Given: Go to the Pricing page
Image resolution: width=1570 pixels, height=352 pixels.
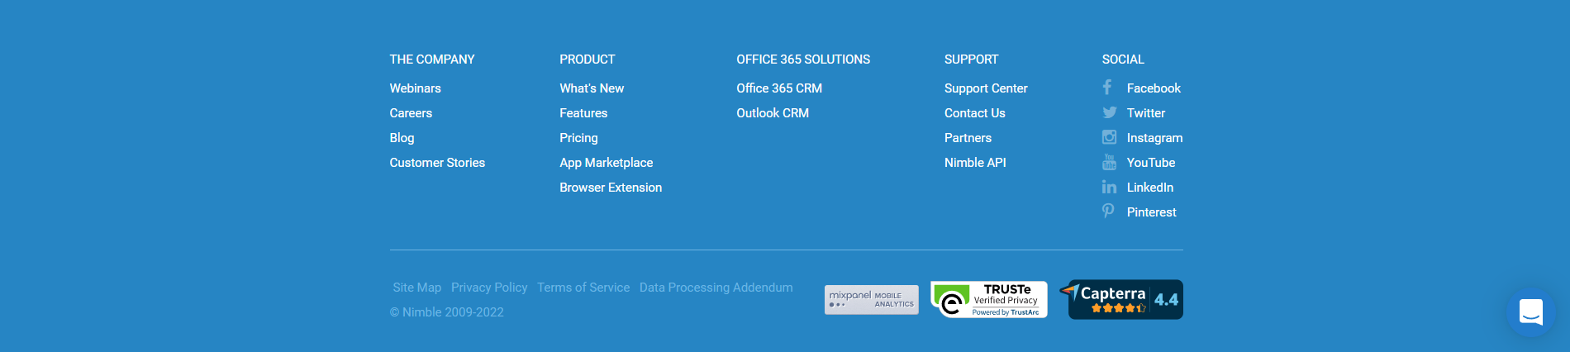Looking at the screenshot, I should 578,138.
